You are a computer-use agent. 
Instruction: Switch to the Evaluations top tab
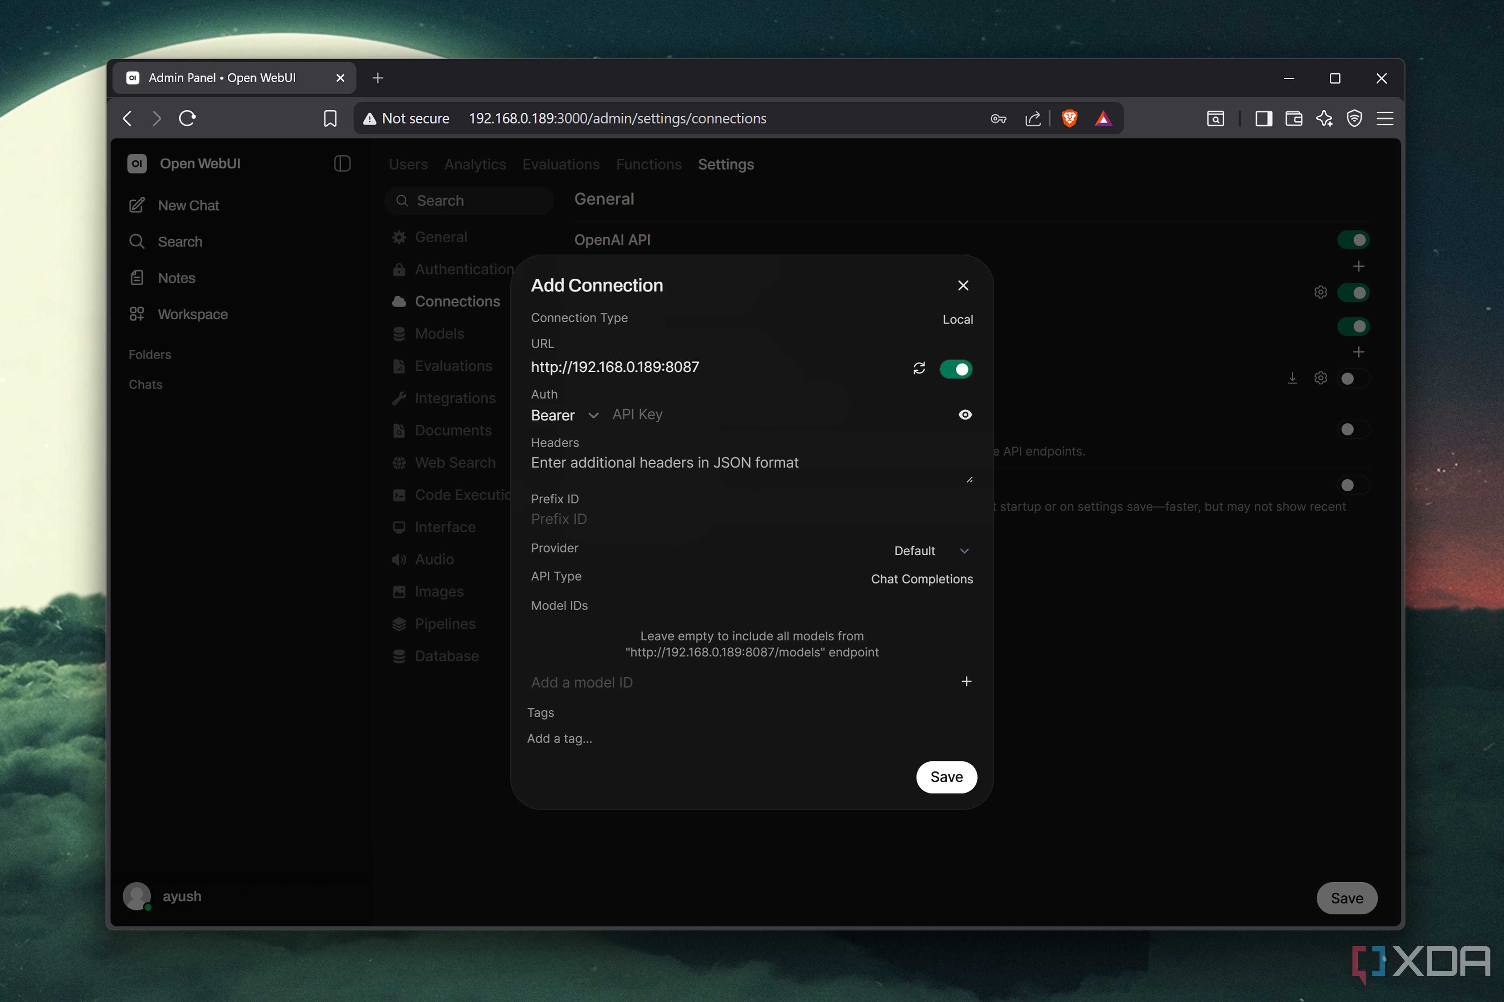[x=561, y=164]
